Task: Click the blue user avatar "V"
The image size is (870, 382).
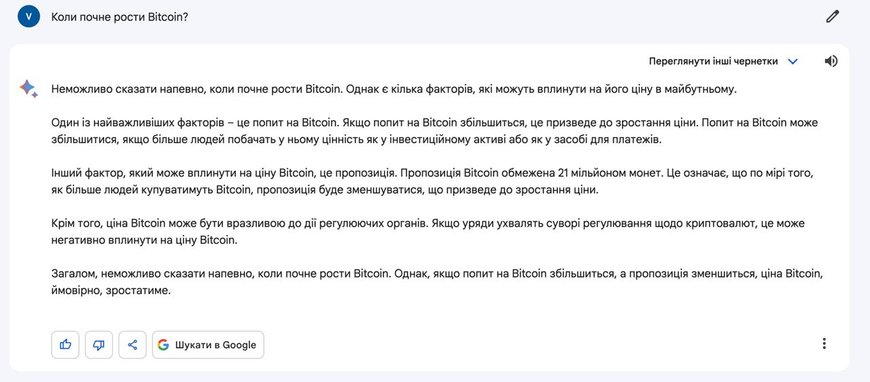Action: tap(29, 17)
